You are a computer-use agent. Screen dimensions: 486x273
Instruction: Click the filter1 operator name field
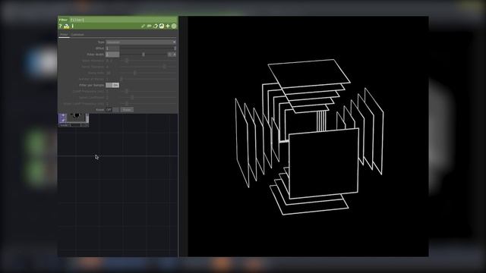coord(124,20)
